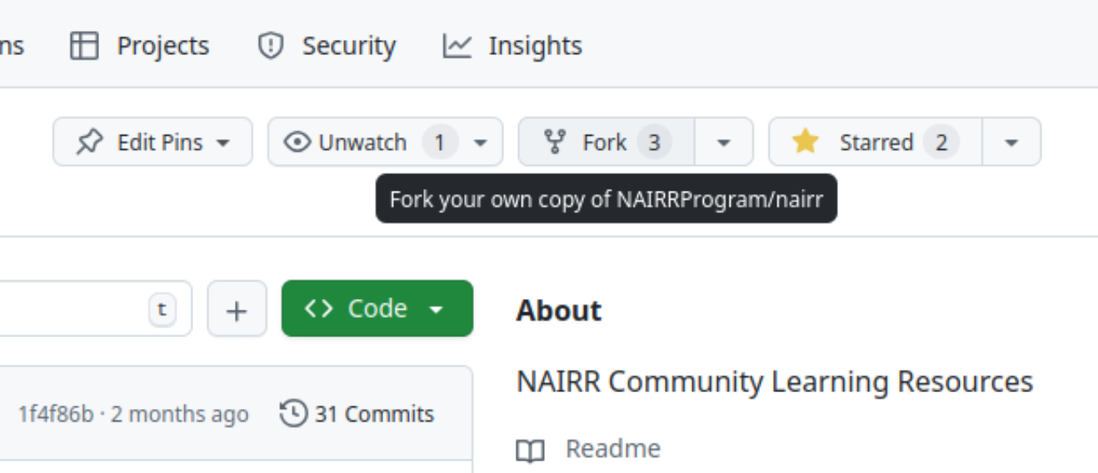Image resolution: width=1098 pixels, height=473 pixels.
Task: Toggle the Starred button
Action: (876, 142)
